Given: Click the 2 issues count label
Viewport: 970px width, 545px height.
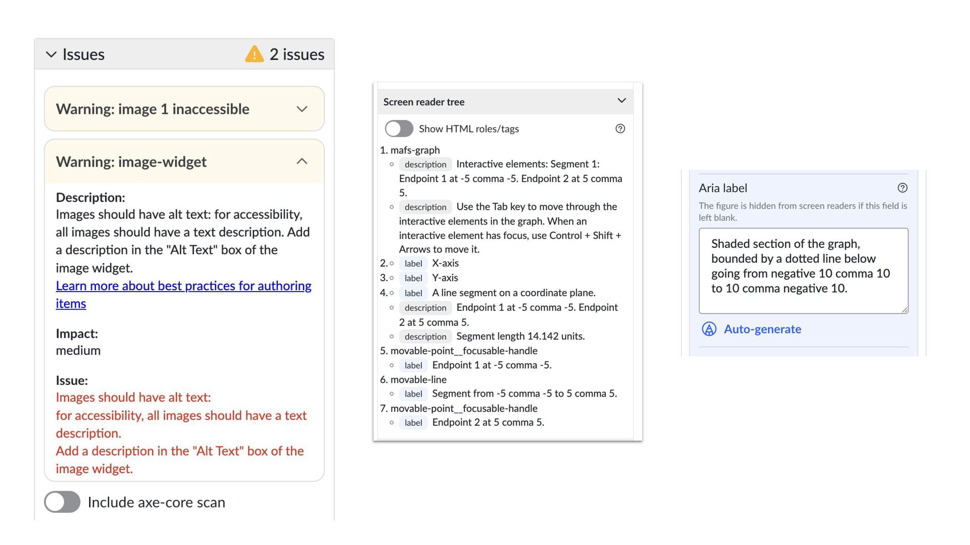Looking at the screenshot, I should tap(297, 54).
